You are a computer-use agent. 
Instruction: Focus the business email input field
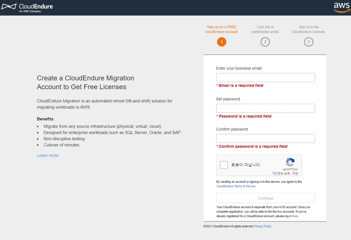click(265, 78)
